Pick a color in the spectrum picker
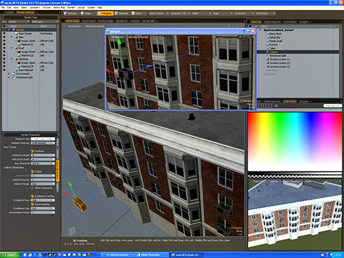The height and width of the screenshot is (258, 344). coord(295,142)
